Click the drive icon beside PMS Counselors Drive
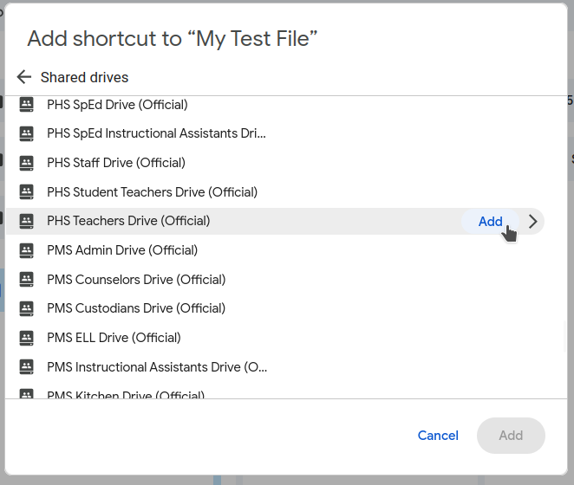Image resolution: width=574 pixels, height=485 pixels. point(26,280)
